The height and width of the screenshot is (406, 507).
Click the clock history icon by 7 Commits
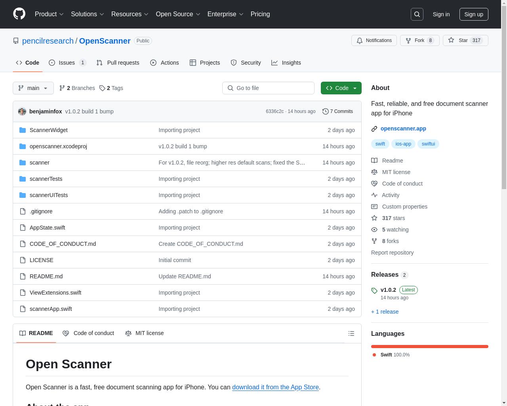tap(326, 111)
